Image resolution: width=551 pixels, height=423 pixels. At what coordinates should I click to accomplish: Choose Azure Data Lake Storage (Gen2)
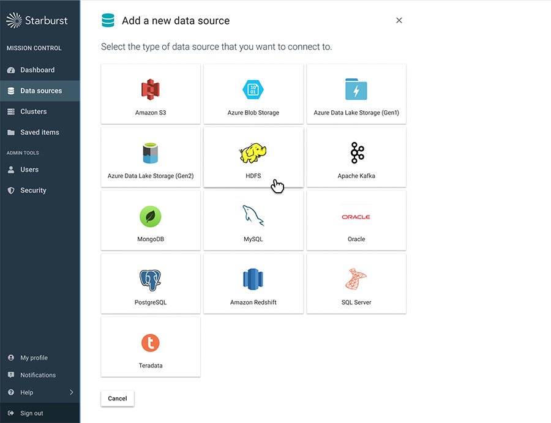(150, 157)
